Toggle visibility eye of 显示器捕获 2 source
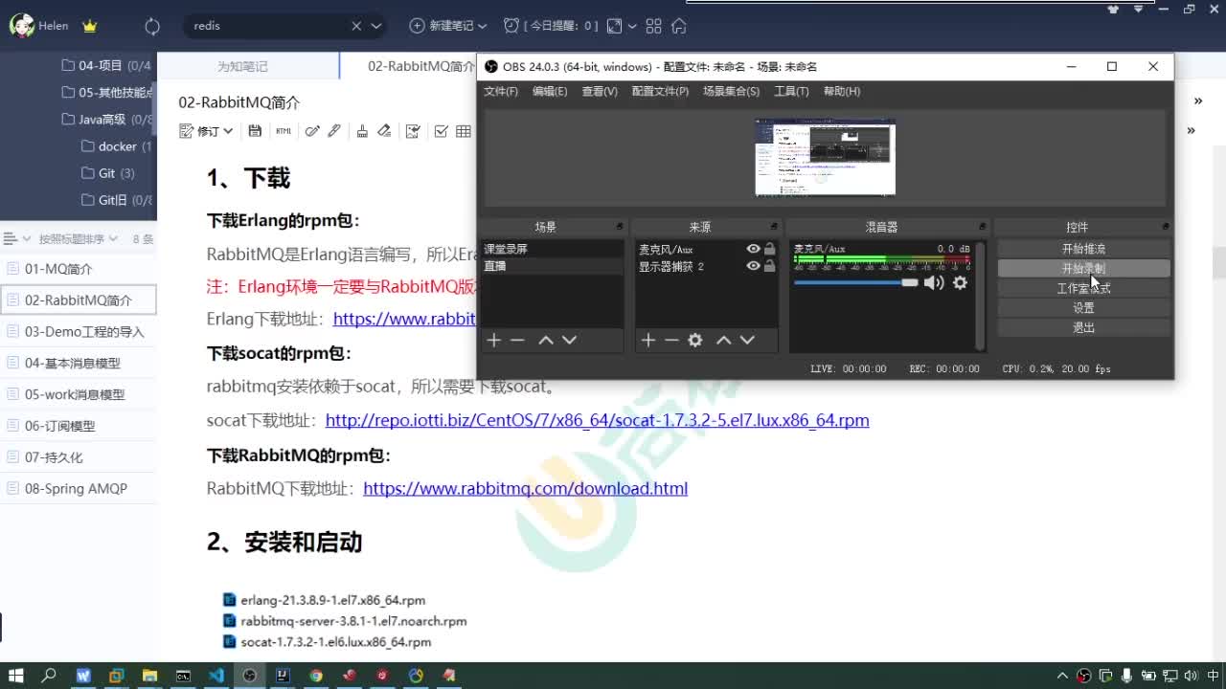Image resolution: width=1226 pixels, height=689 pixels. (x=753, y=266)
